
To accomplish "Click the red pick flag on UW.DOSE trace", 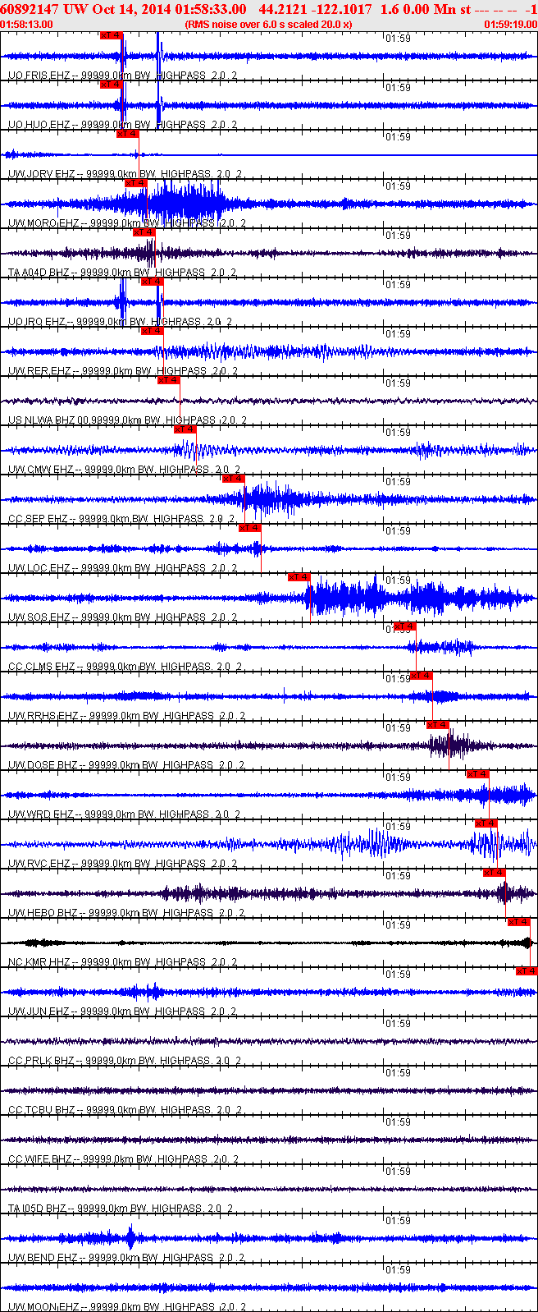I will (x=437, y=725).
